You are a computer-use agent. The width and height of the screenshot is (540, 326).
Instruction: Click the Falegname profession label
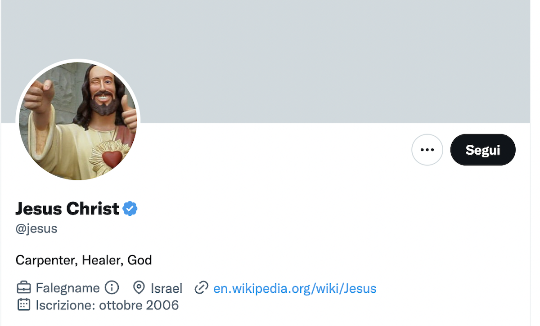[67, 288]
